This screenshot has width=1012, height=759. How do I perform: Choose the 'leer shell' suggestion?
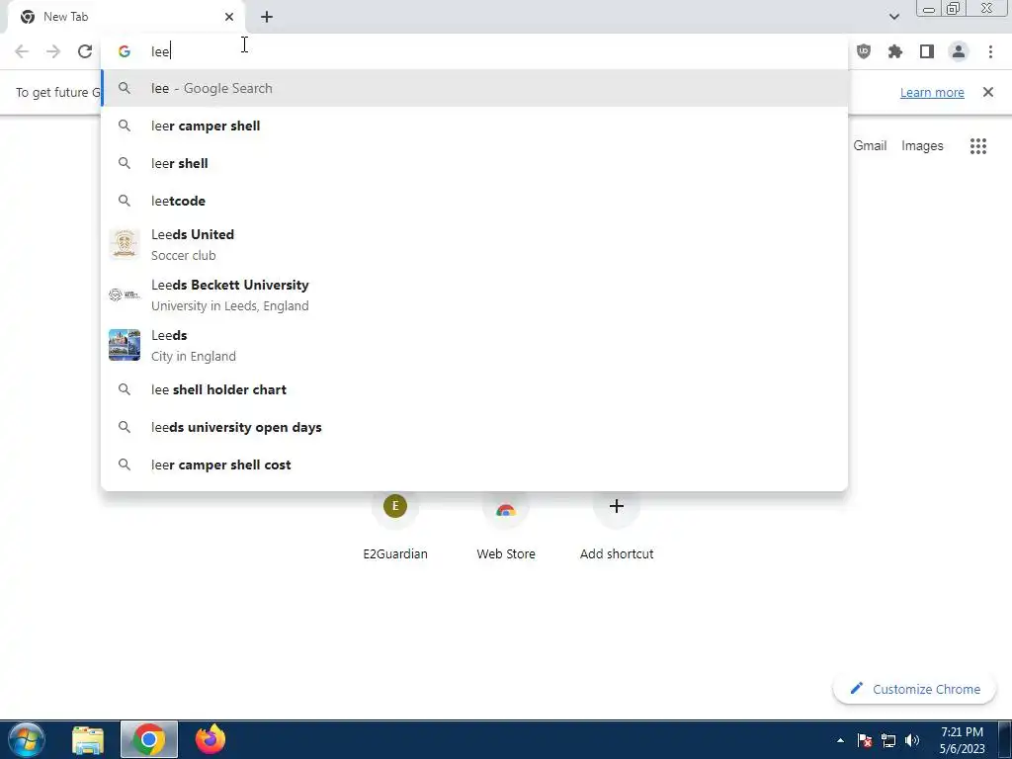[x=474, y=163]
